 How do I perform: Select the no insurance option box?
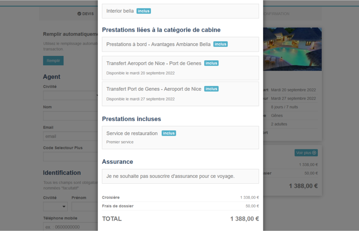click(180, 176)
